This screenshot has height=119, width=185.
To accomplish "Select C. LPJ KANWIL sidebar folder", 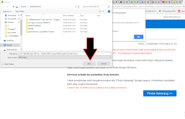I will (x=12, y=36).
